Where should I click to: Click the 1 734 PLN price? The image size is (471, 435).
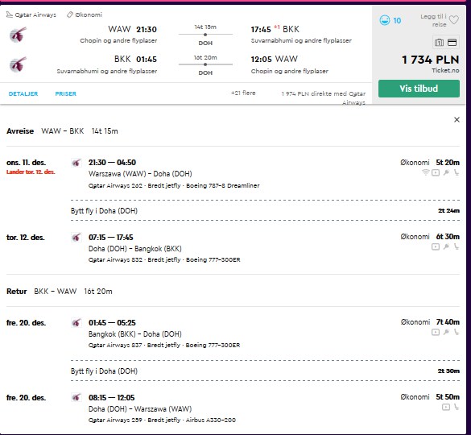(x=430, y=60)
